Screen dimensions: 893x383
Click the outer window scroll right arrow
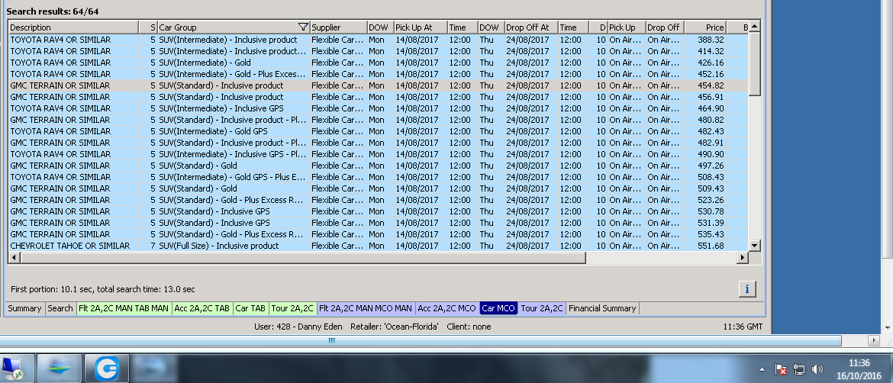(x=874, y=340)
